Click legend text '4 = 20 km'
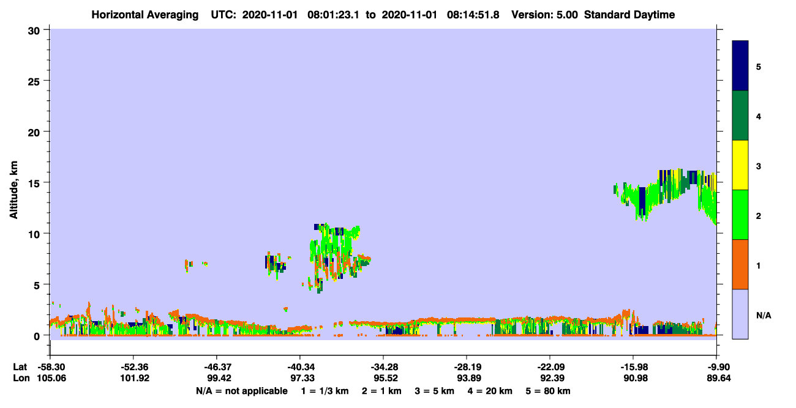This screenshot has width=796, height=408. click(x=490, y=391)
